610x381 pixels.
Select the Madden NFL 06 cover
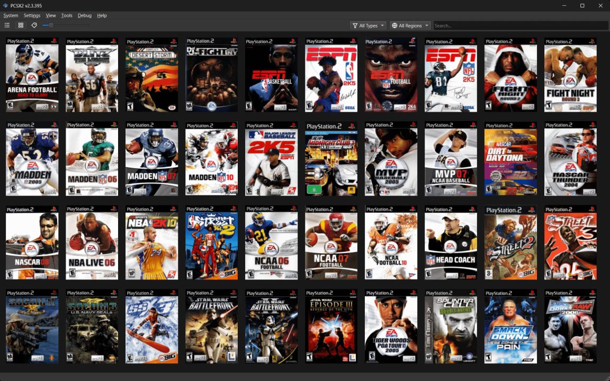92,159
